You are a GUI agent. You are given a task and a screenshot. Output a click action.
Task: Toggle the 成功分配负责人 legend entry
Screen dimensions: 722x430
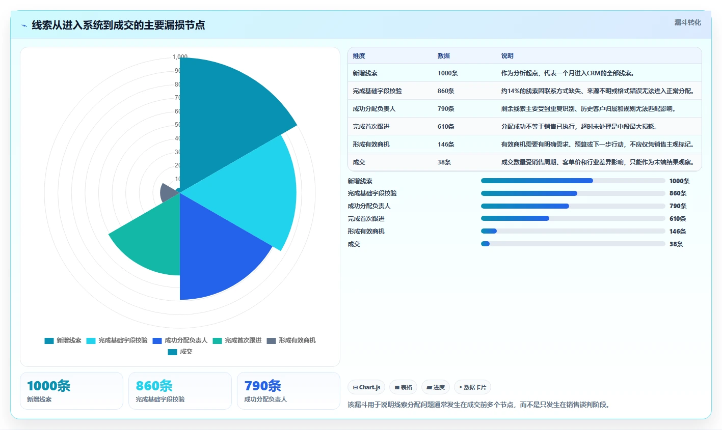[180, 340]
